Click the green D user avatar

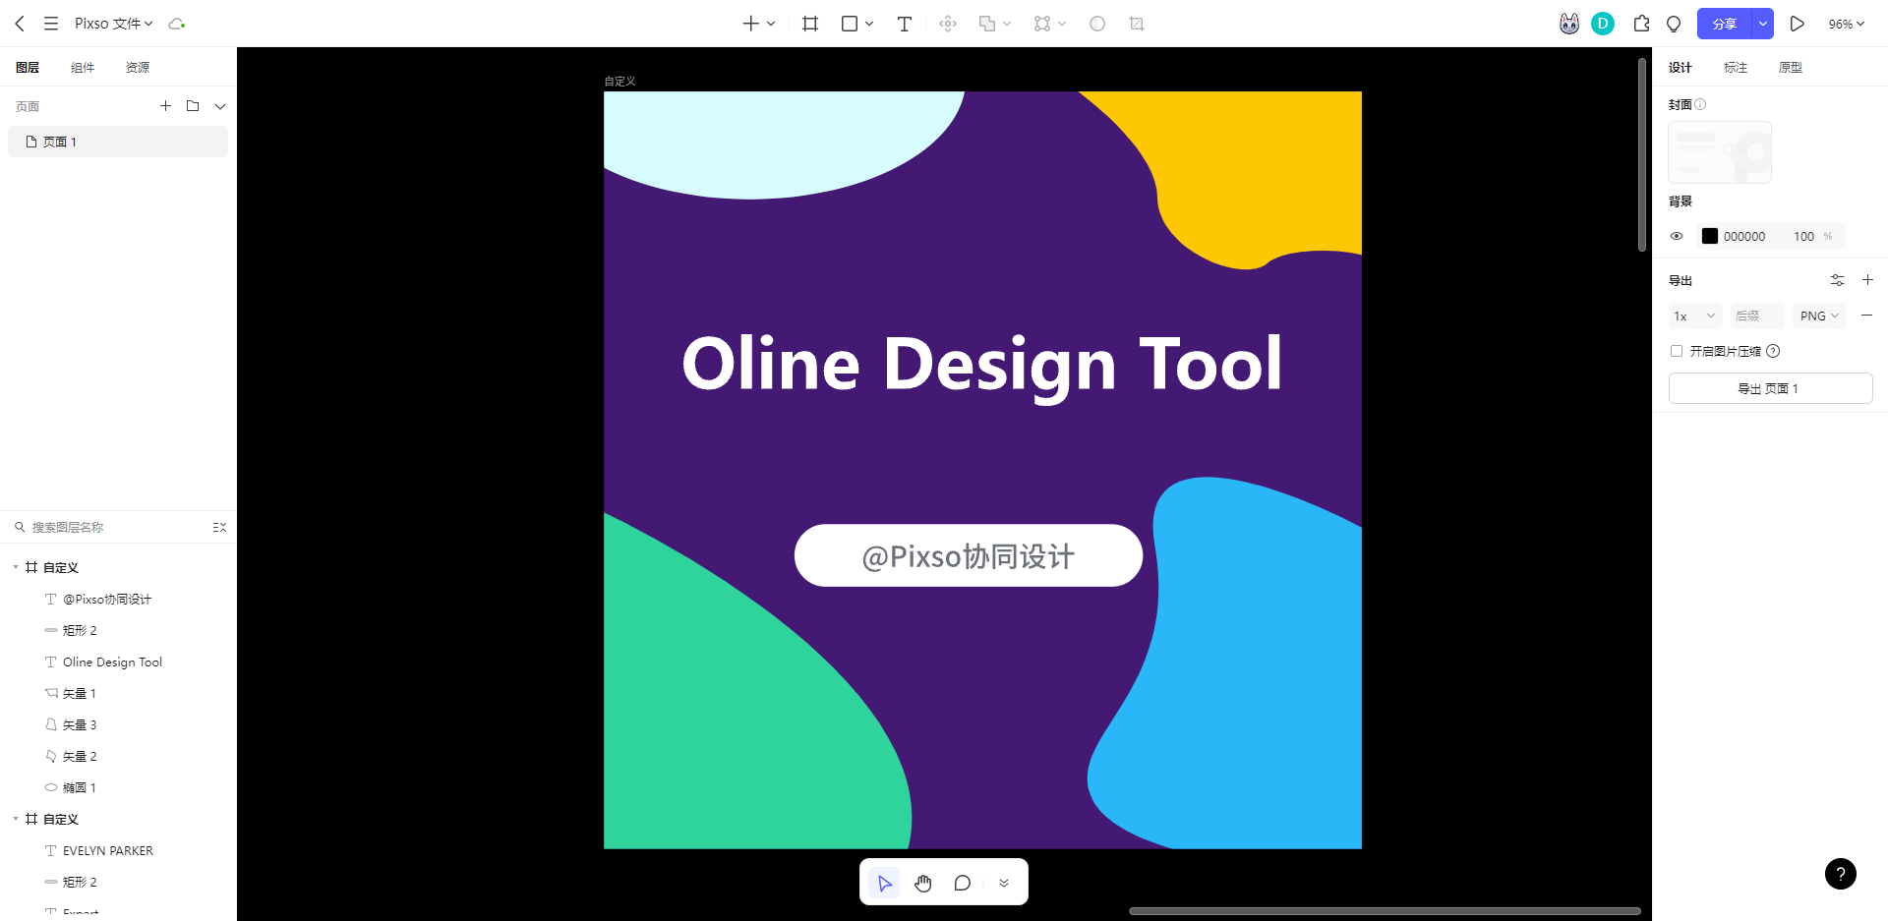(x=1603, y=24)
